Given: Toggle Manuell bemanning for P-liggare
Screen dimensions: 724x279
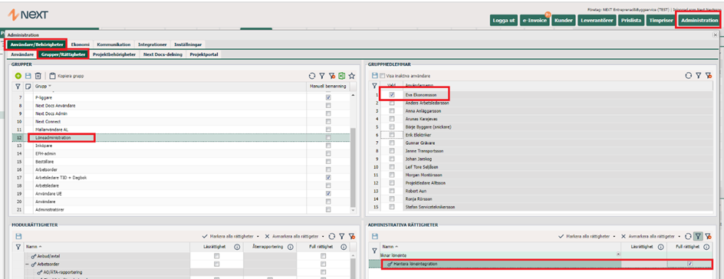Looking at the screenshot, I should (x=328, y=98).
